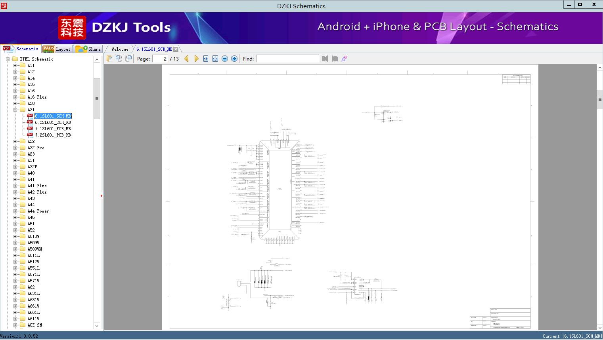Switch to the Layout tab

[x=57, y=49]
